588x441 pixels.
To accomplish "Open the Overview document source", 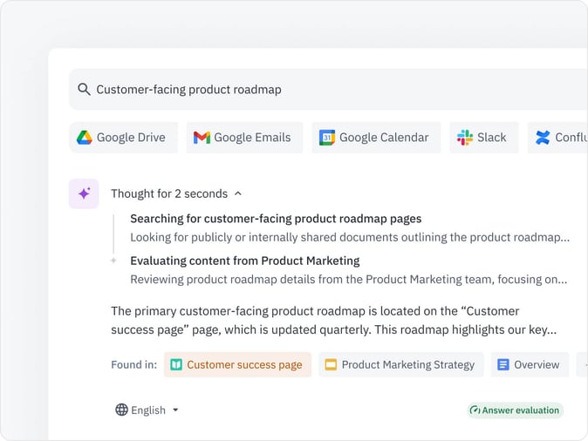I will pyautogui.click(x=529, y=364).
